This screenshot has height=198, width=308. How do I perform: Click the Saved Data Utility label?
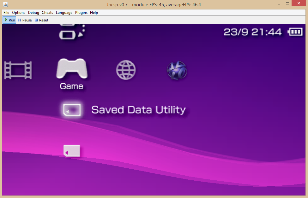point(138,110)
